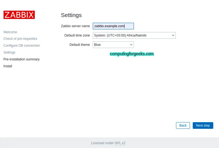The image size is (219, 148).
Task: Open the GPL v2 license link
Action: coord(120,143)
